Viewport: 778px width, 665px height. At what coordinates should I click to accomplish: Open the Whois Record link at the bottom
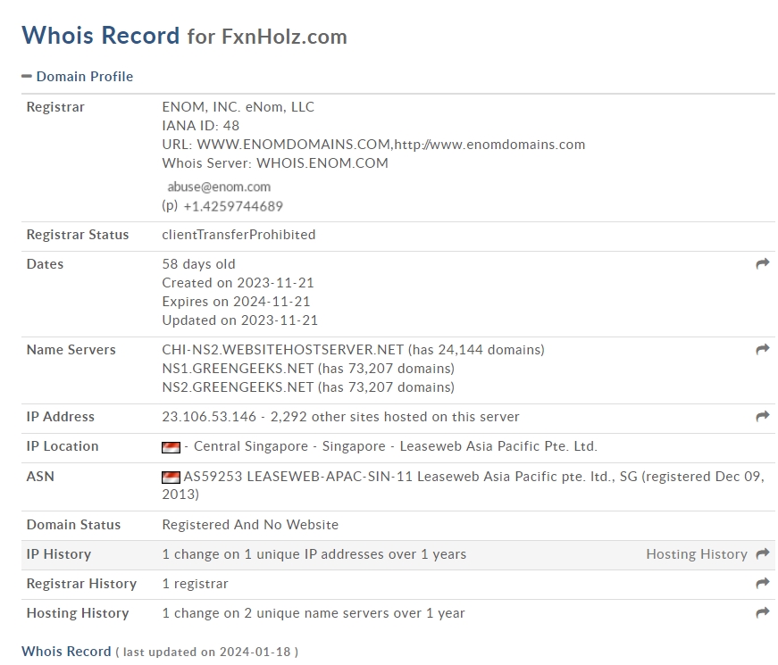click(x=66, y=651)
